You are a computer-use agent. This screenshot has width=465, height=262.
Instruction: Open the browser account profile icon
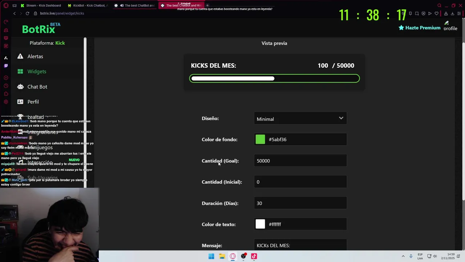[x=446, y=13]
